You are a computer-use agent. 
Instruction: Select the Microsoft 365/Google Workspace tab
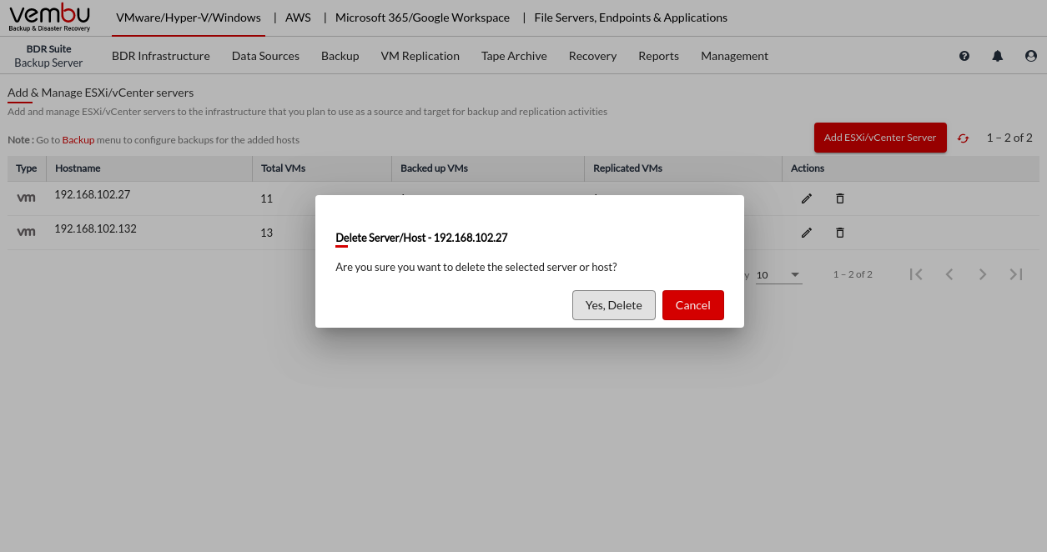[422, 18]
